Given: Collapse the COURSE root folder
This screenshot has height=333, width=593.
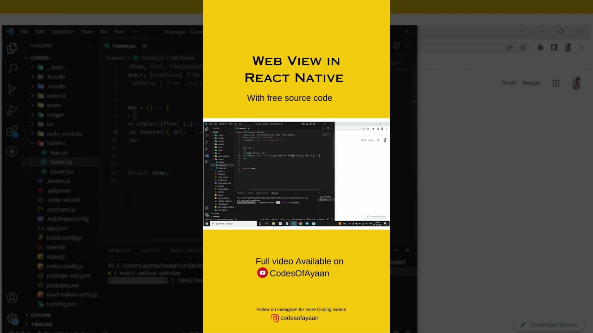Looking at the screenshot, I should tap(222, 132).
